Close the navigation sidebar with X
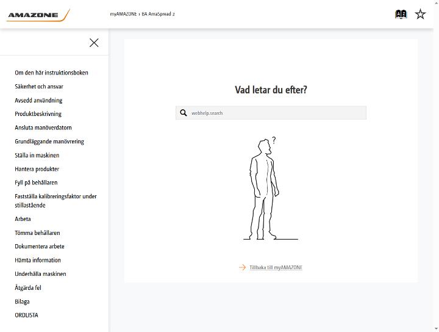The width and height of the screenshot is (439, 332). [94, 43]
